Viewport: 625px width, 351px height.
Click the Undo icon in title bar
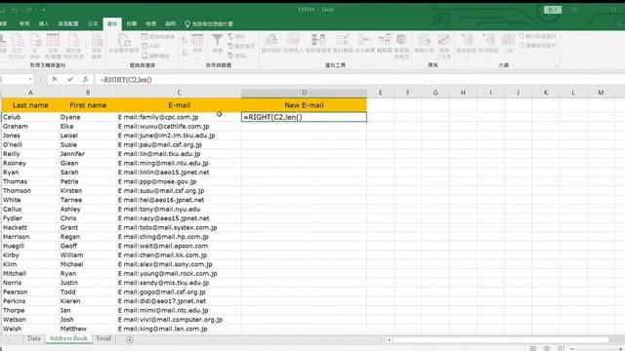[15, 10]
